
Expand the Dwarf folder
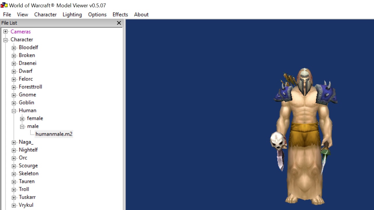click(x=14, y=71)
